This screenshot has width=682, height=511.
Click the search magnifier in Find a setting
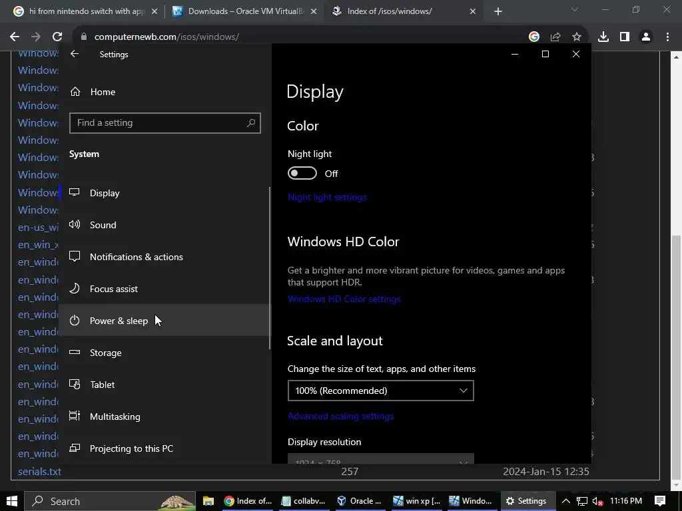251,123
